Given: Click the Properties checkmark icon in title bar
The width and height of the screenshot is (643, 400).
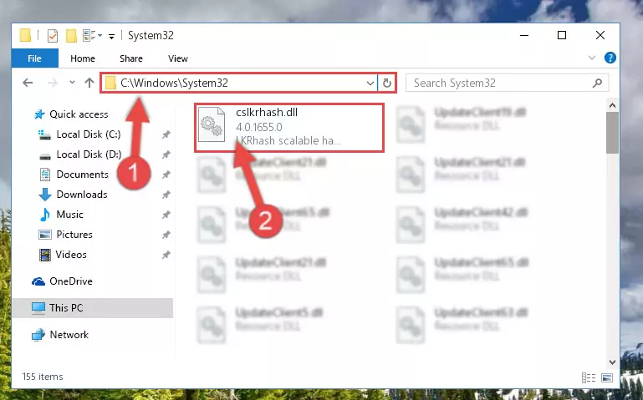Looking at the screenshot, I should 53,36.
